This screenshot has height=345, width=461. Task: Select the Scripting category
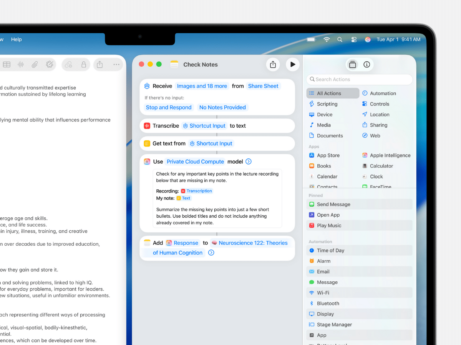(323, 104)
